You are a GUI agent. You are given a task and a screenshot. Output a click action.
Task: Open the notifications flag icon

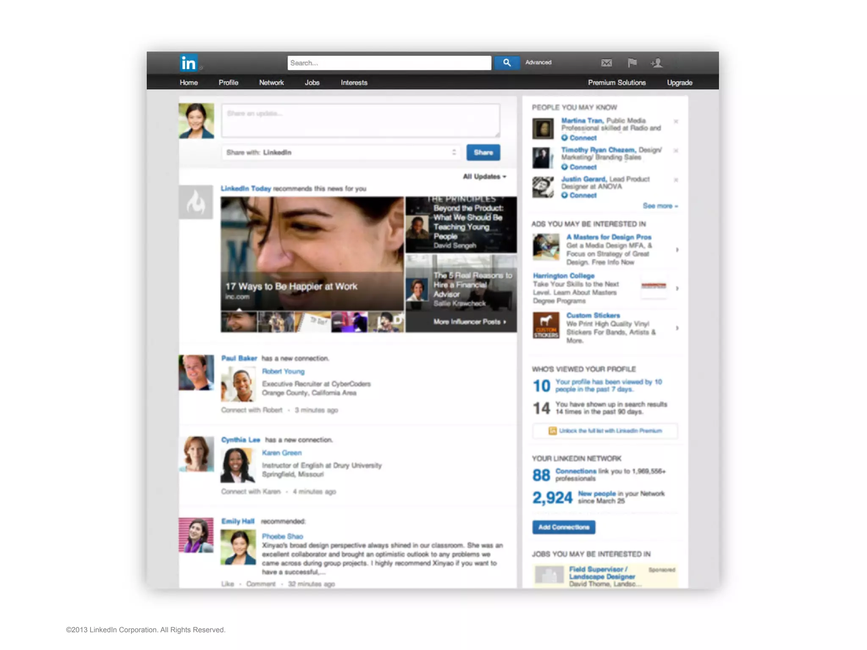(632, 63)
